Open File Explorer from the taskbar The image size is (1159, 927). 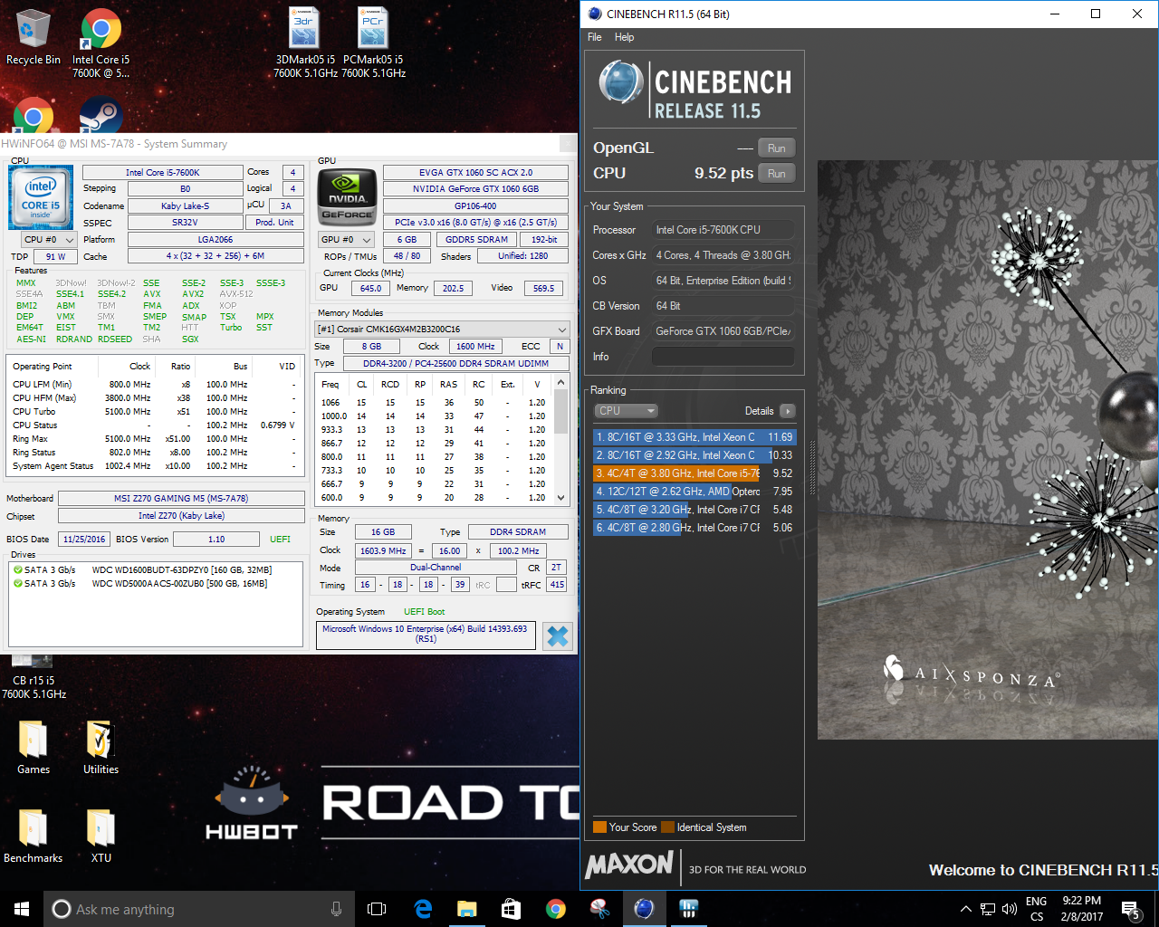(466, 909)
